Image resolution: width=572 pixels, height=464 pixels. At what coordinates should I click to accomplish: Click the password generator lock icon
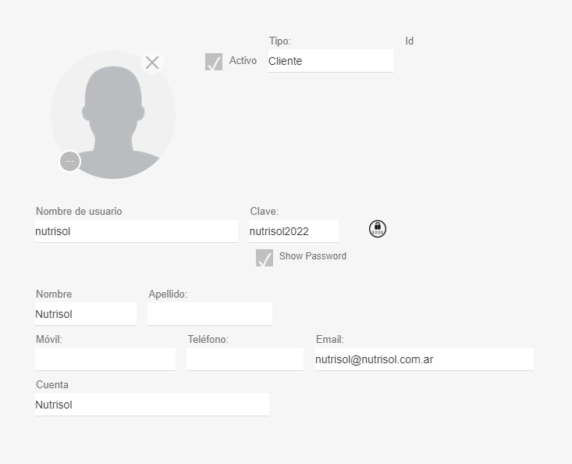(x=377, y=229)
